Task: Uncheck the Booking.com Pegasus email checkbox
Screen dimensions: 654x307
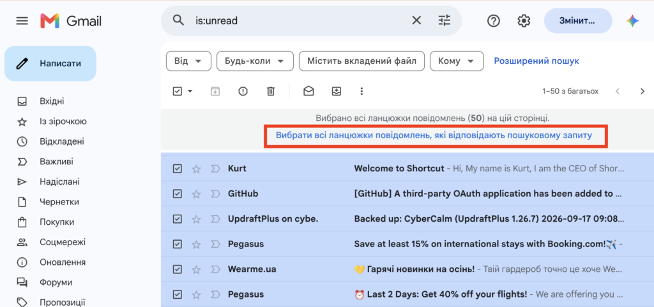Action: coord(178,244)
